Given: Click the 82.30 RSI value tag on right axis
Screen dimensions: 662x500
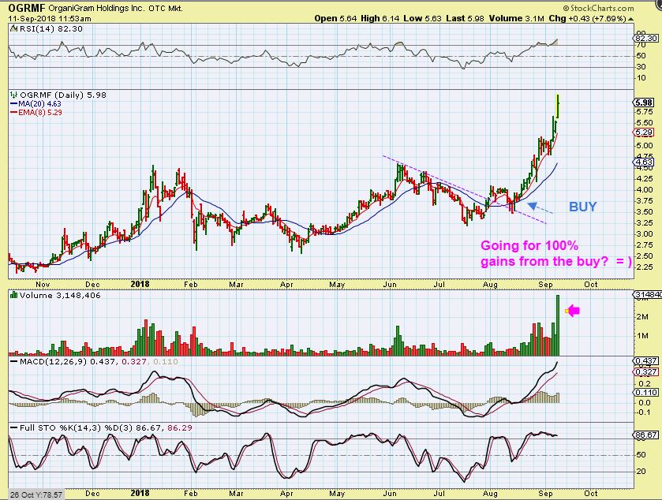Looking at the screenshot, I should coord(646,38).
